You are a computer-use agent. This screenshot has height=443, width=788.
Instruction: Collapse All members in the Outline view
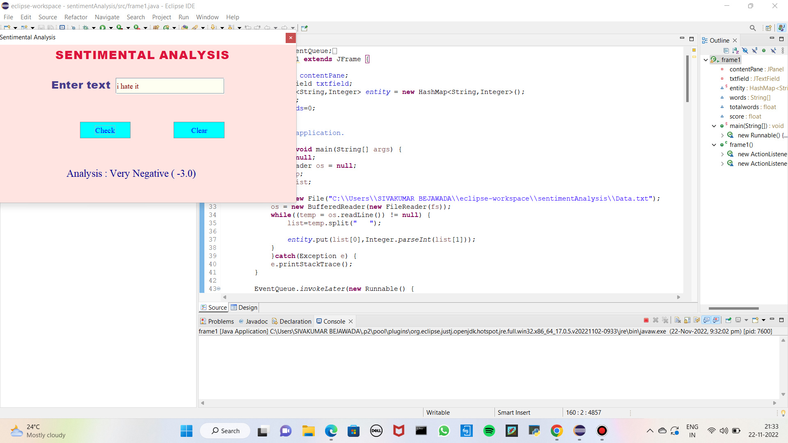(x=726, y=50)
